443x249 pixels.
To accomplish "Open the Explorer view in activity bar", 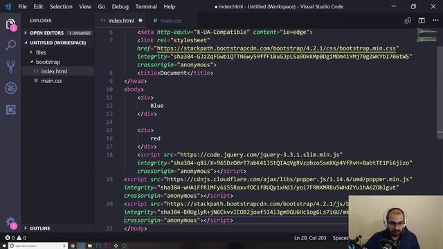I will click(10, 24).
